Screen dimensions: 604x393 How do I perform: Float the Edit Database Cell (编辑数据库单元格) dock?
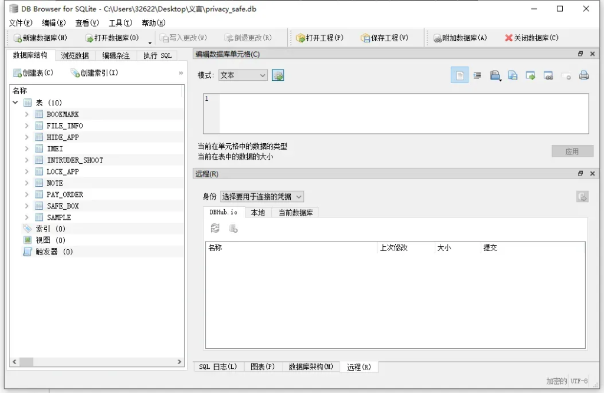[580, 54]
